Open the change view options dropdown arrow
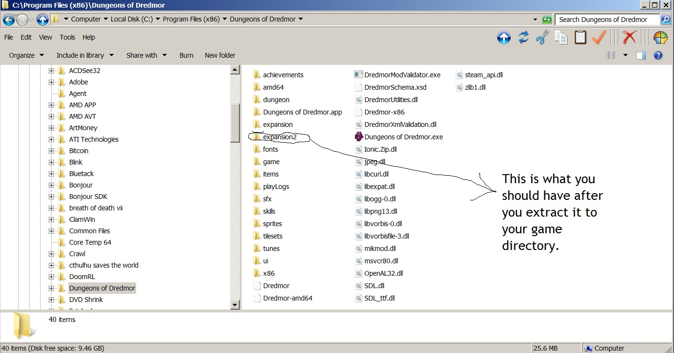This screenshot has height=353, width=674. coord(625,55)
